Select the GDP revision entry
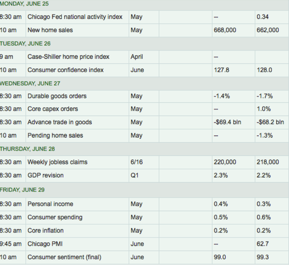 pyautogui.click(x=46, y=175)
